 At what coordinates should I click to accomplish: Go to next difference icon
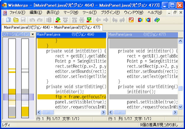click(58, 20)
